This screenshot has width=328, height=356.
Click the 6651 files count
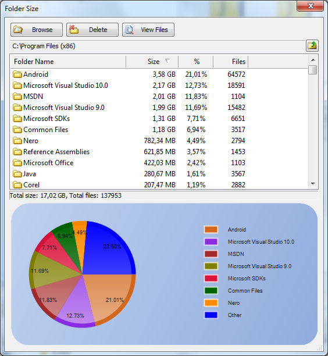pos(238,119)
